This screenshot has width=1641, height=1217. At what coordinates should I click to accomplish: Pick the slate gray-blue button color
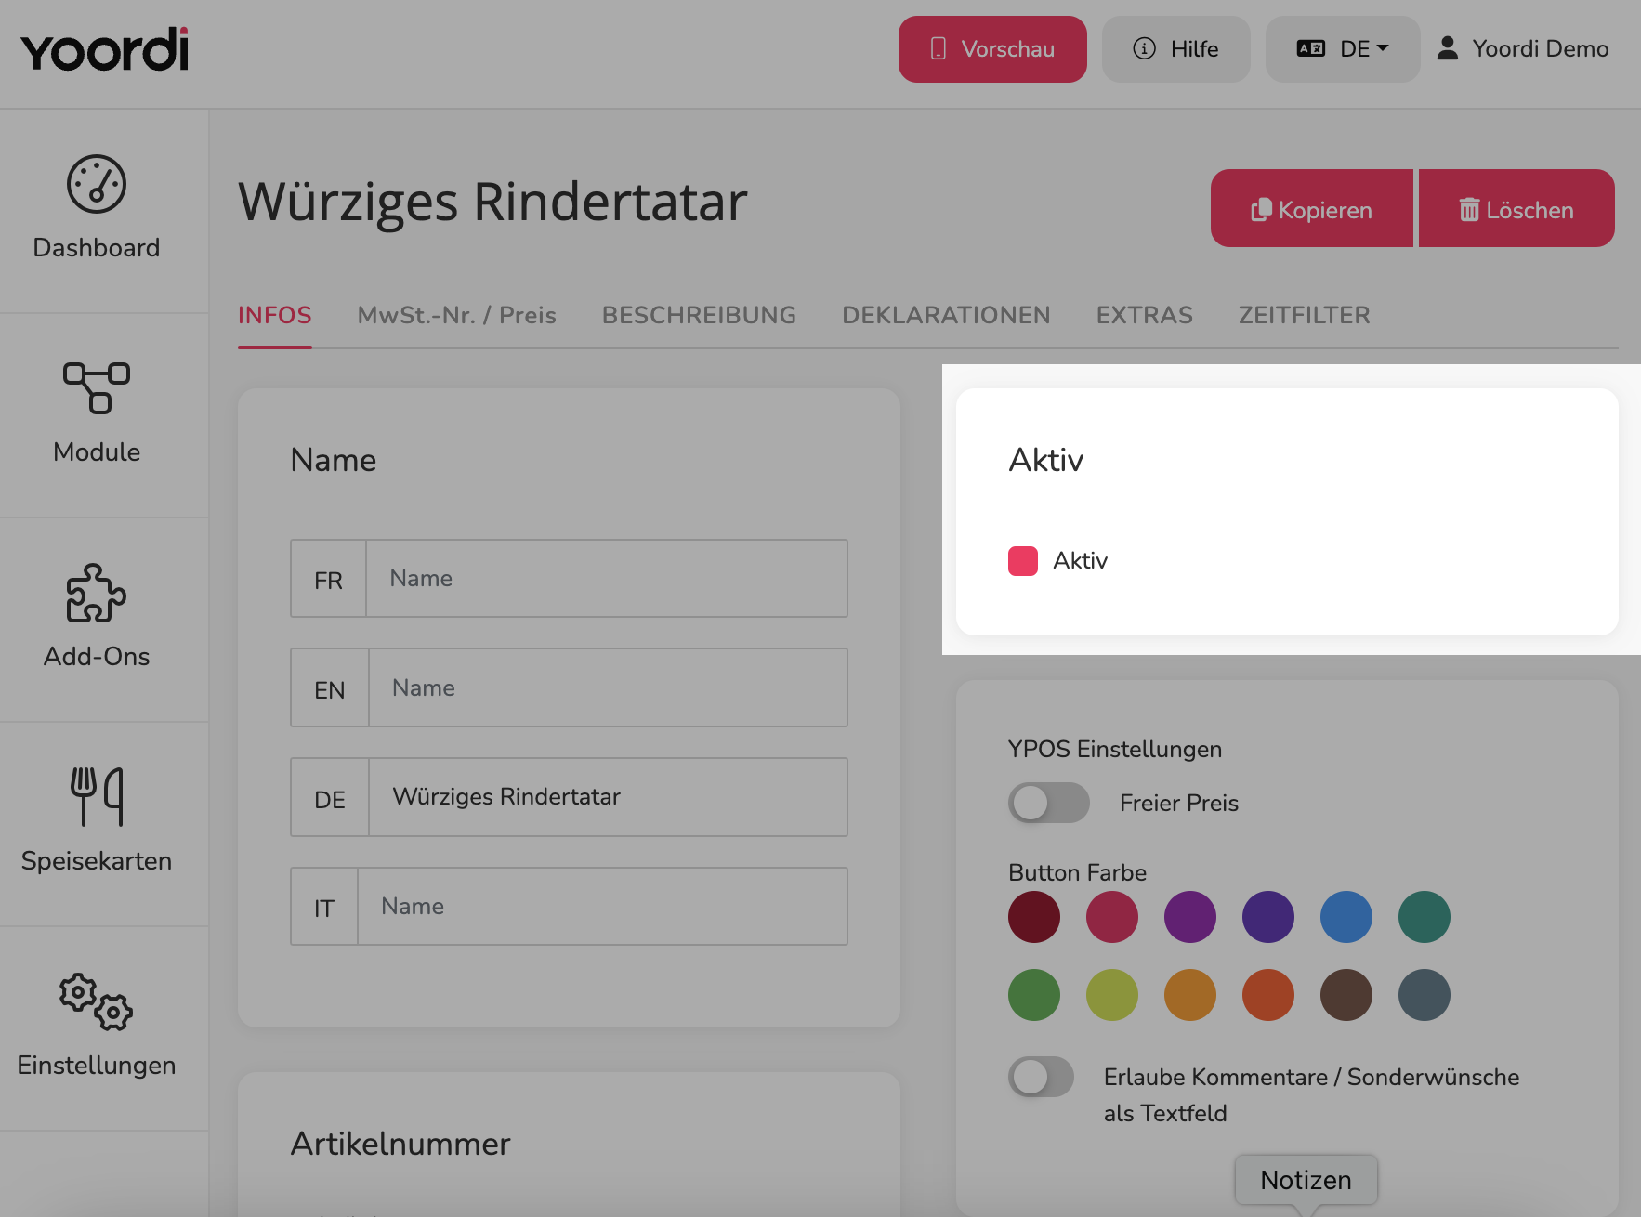point(1424,995)
